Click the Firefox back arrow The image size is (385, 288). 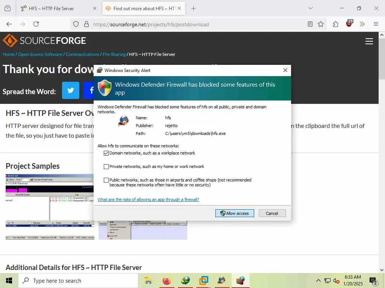coord(9,24)
